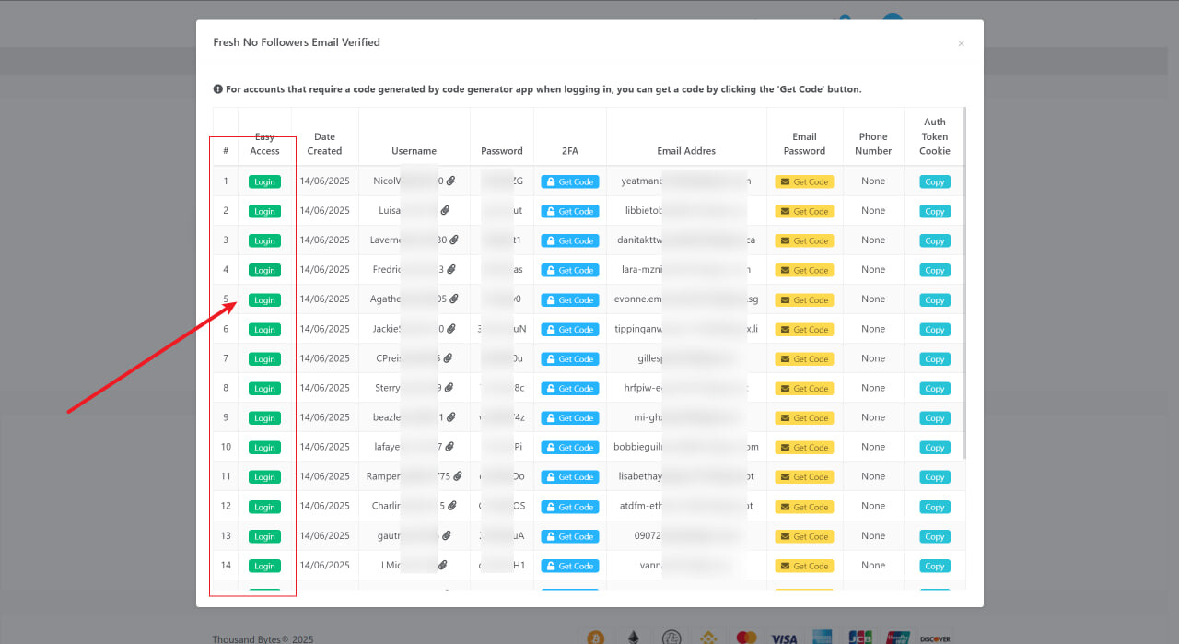Click the 14/06/2025 date in row 2
This screenshot has width=1179, height=644.
click(324, 210)
